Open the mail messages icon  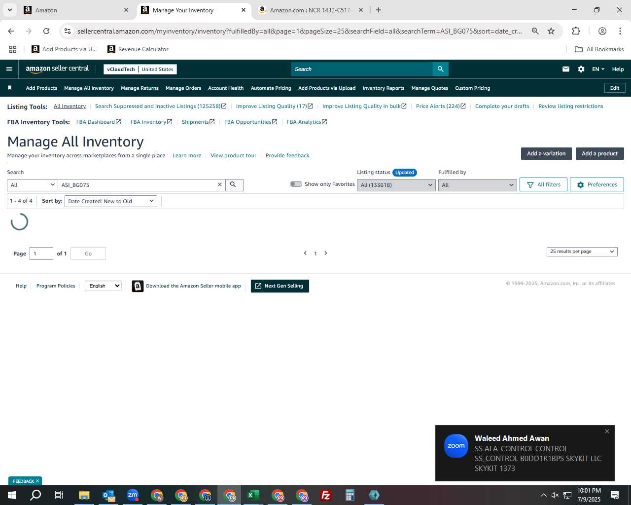(x=566, y=69)
